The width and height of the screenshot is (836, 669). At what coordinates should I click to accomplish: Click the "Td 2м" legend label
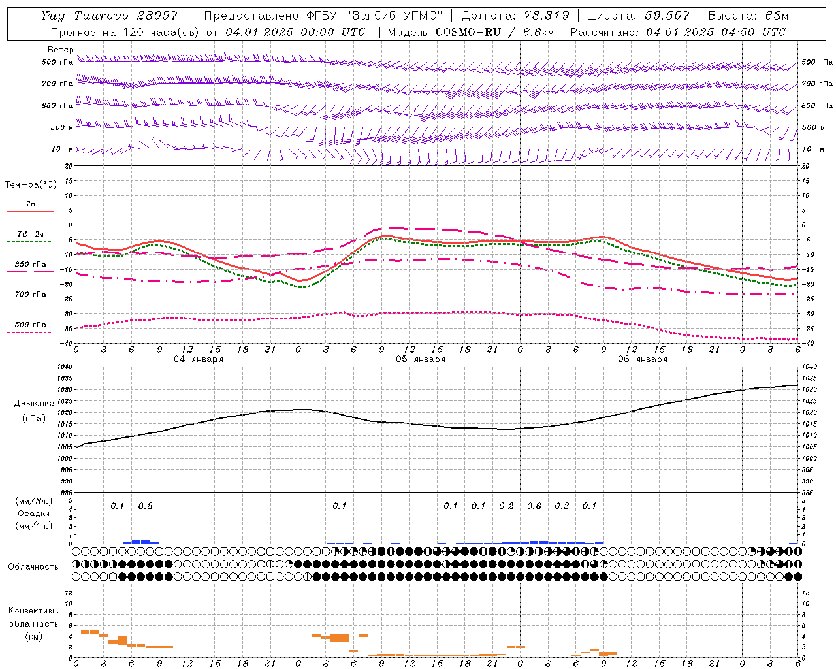point(30,234)
